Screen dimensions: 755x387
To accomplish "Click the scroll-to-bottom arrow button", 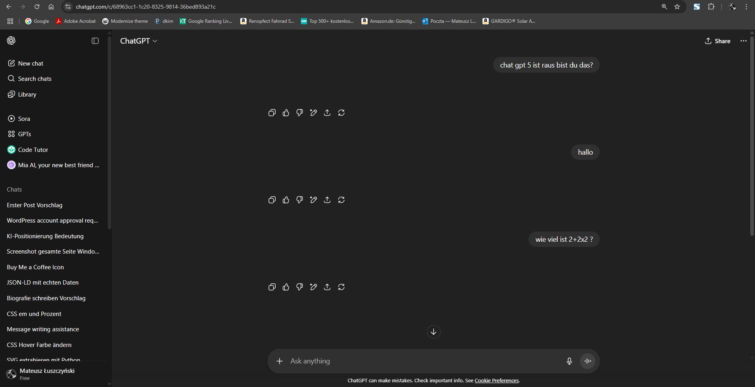I will point(433,332).
